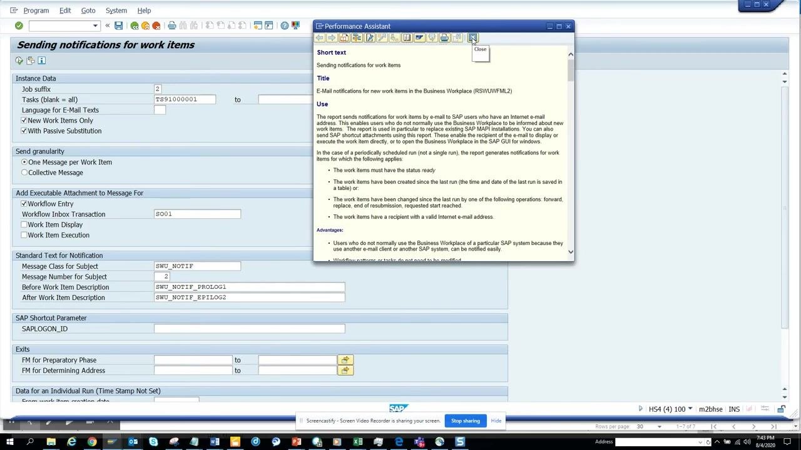Viewport: 801px width, 450px height.
Task: Click the Performance Assistant vertical scrollbar
Action: pyautogui.click(x=571, y=72)
